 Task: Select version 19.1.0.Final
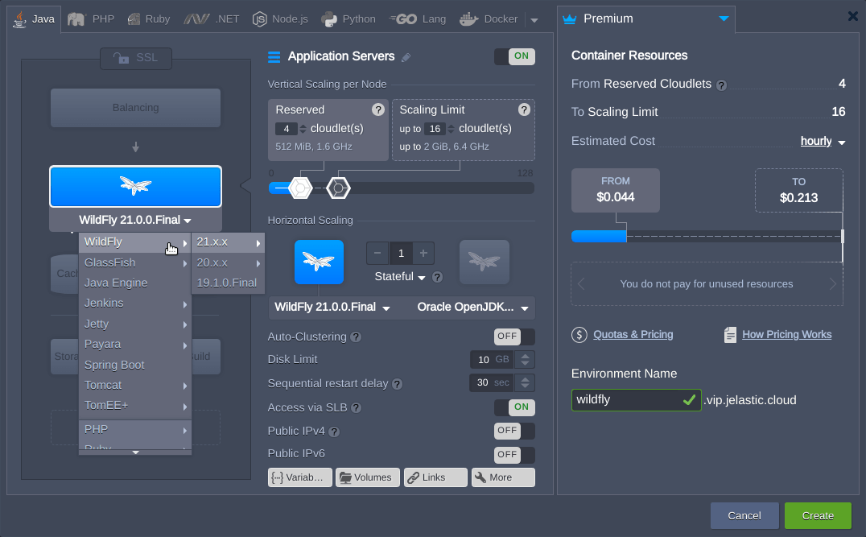click(228, 283)
